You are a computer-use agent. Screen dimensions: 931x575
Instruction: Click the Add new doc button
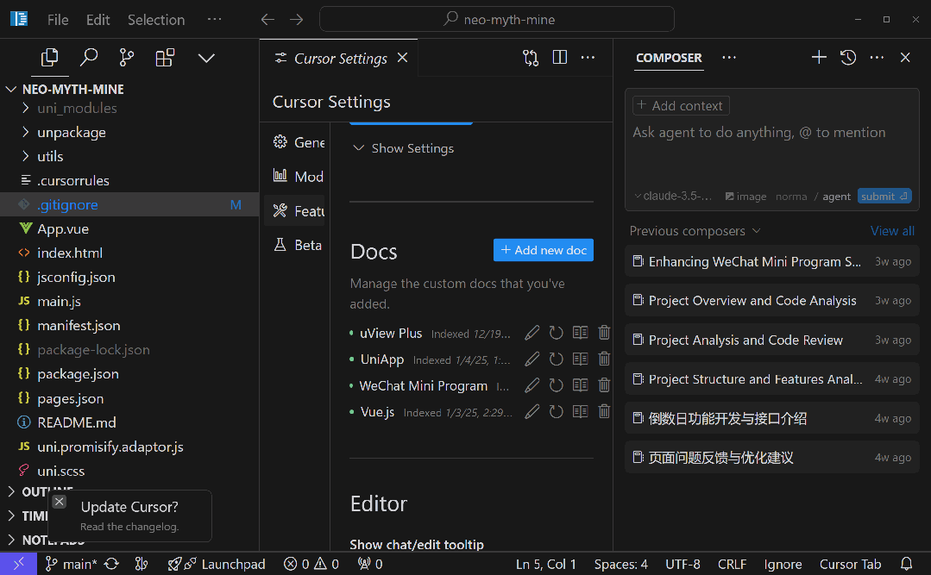pyautogui.click(x=544, y=250)
